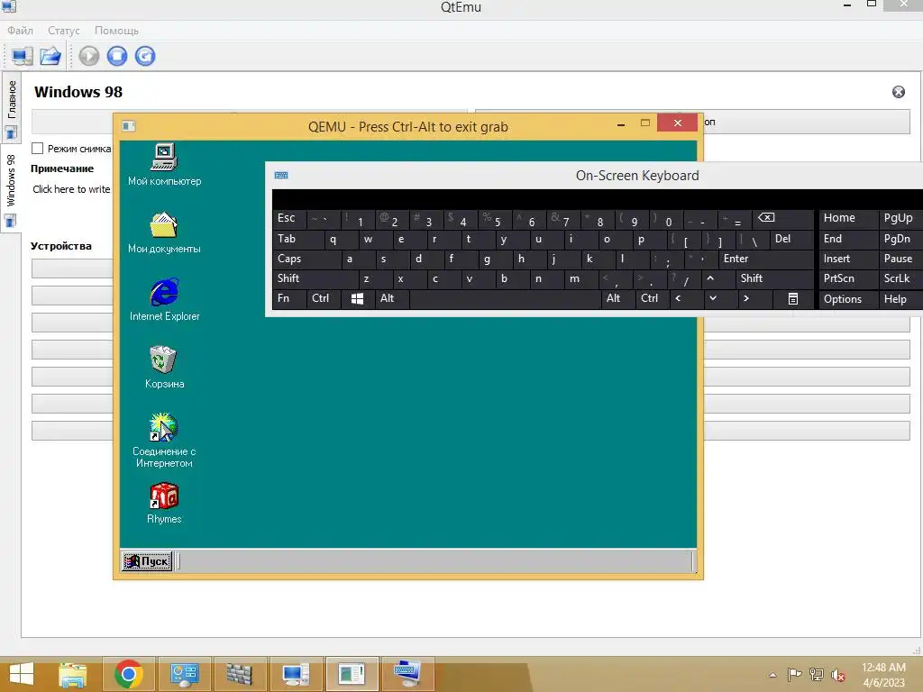Select Internet Explorer desktop icon
Viewport: 923px width, 692px height.
click(x=164, y=300)
